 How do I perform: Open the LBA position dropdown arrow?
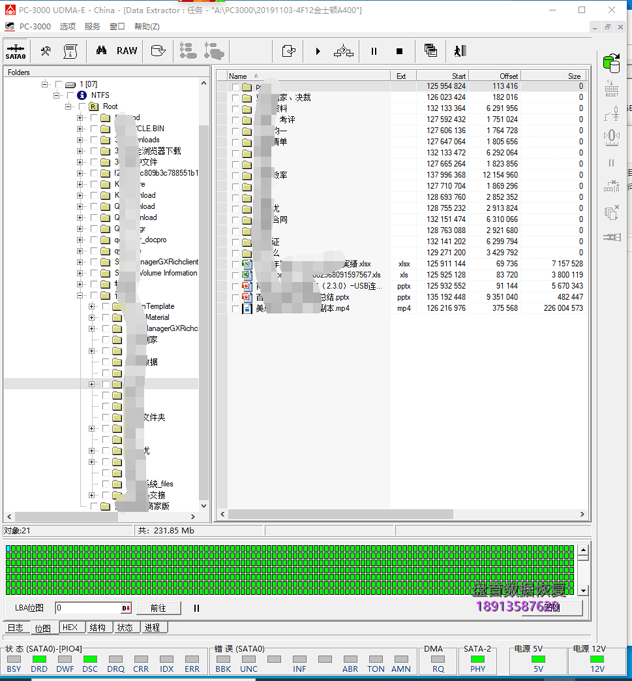[126, 608]
